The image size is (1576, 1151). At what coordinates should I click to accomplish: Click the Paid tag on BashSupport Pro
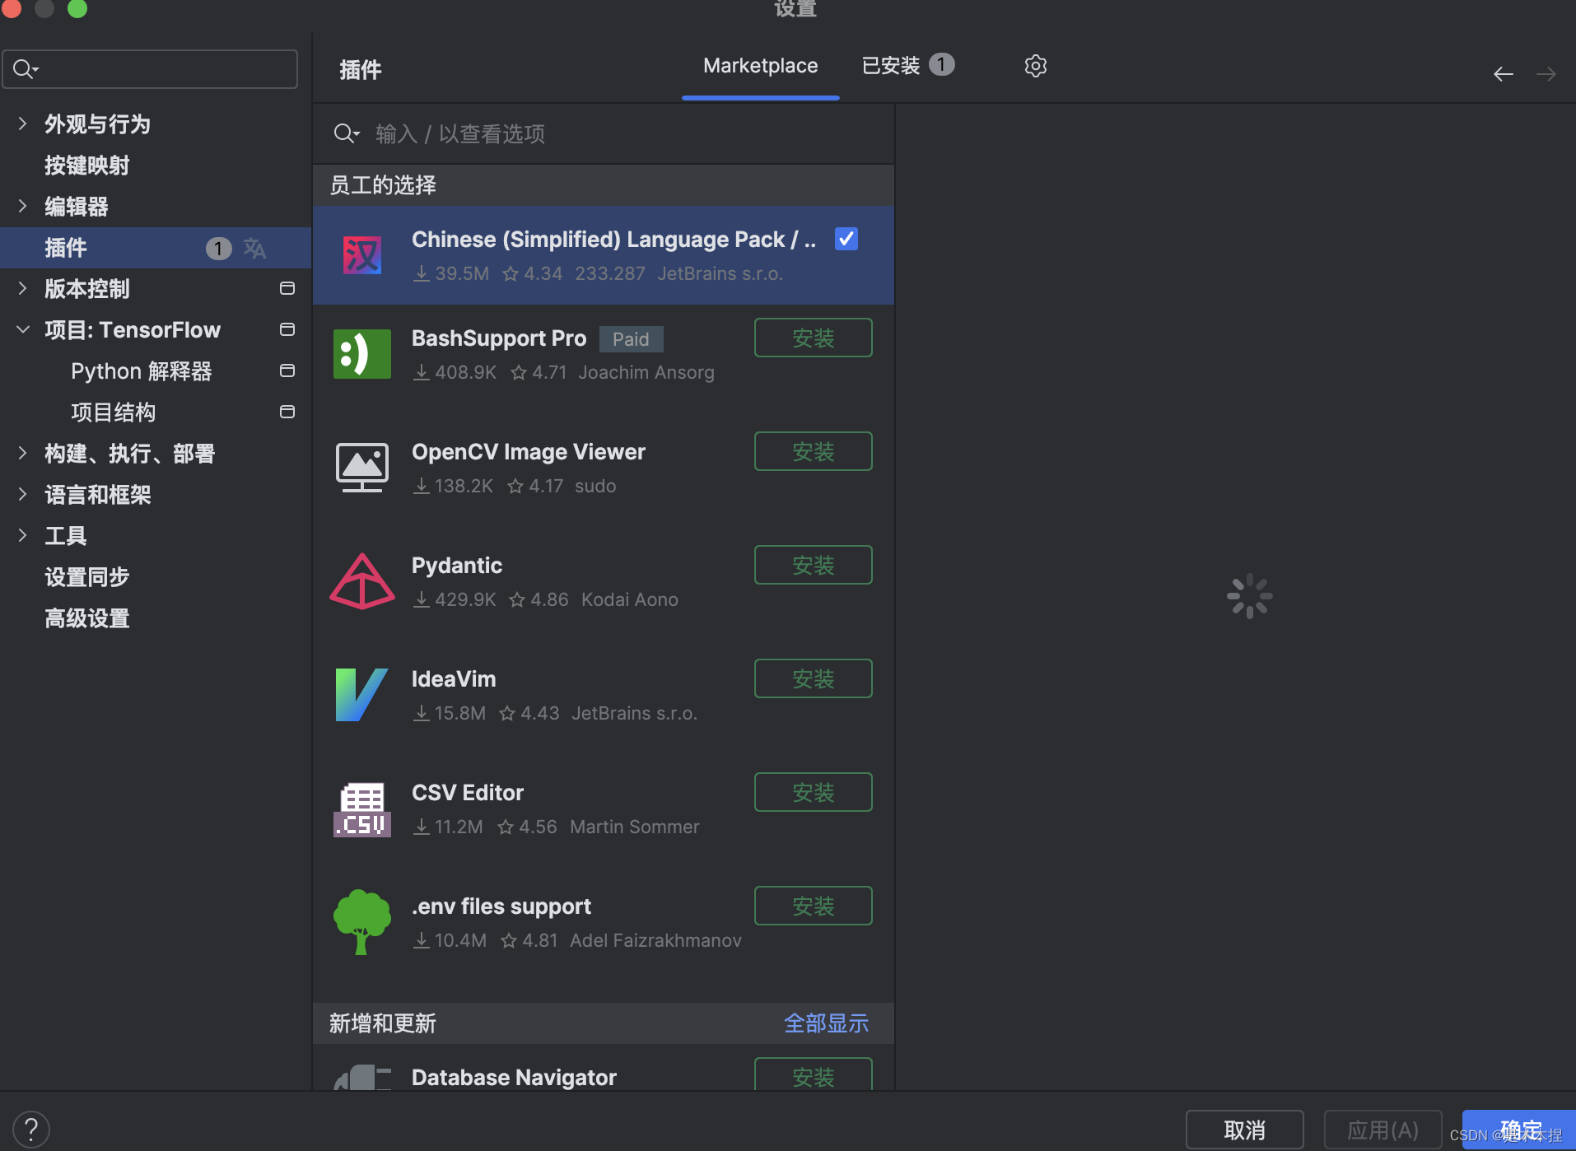[x=631, y=339]
